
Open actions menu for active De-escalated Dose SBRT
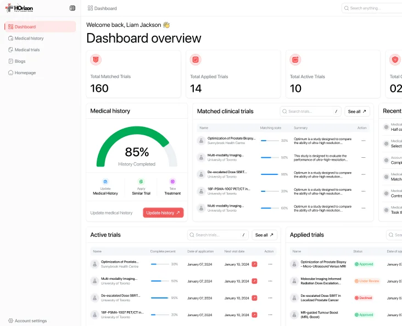click(270, 298)
